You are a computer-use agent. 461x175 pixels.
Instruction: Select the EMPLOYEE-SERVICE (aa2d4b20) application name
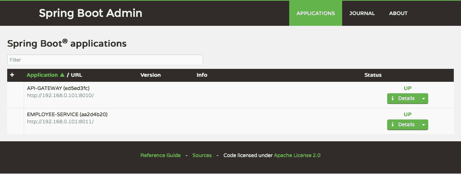point(67,114)
